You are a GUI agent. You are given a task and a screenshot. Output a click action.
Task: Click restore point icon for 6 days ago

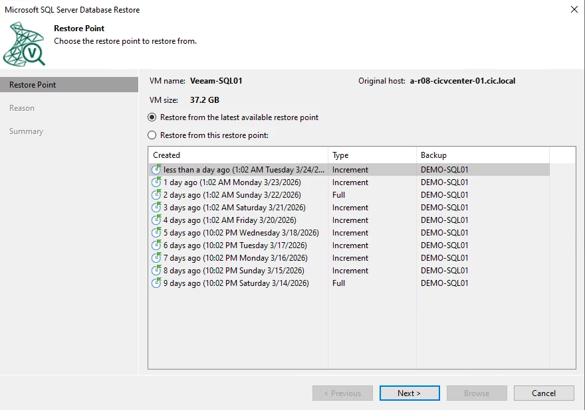(156, 245)
